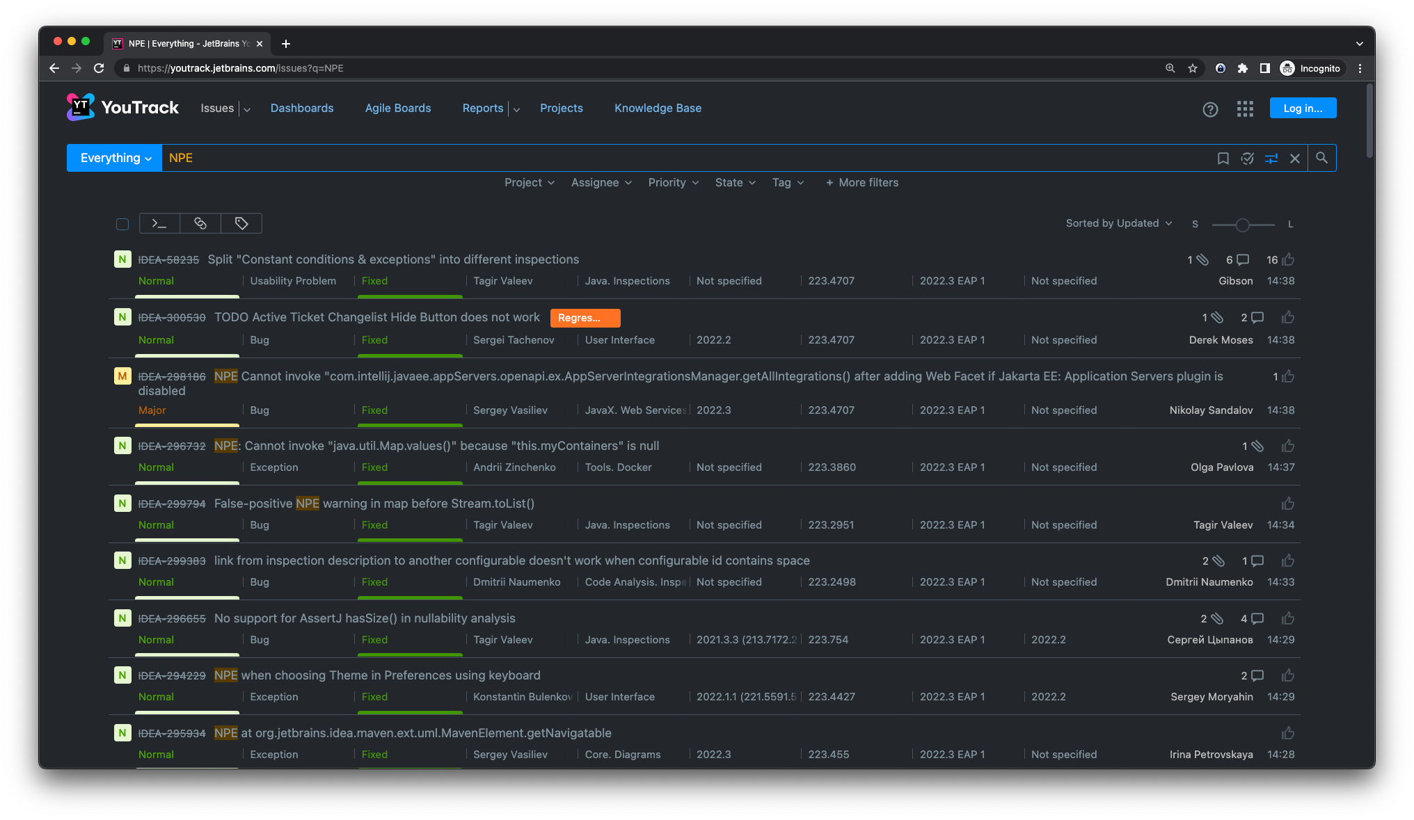Click Major priority on IDEA-298186

(x=152, y=410)
